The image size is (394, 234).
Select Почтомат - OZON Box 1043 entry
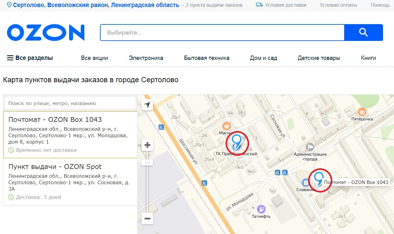tap(70, 135)
